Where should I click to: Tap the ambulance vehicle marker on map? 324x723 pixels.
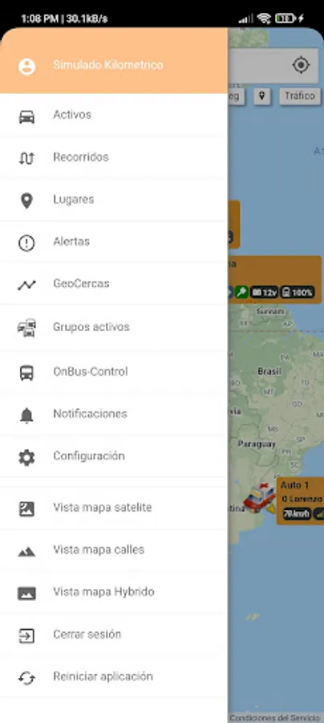point(260,498)
